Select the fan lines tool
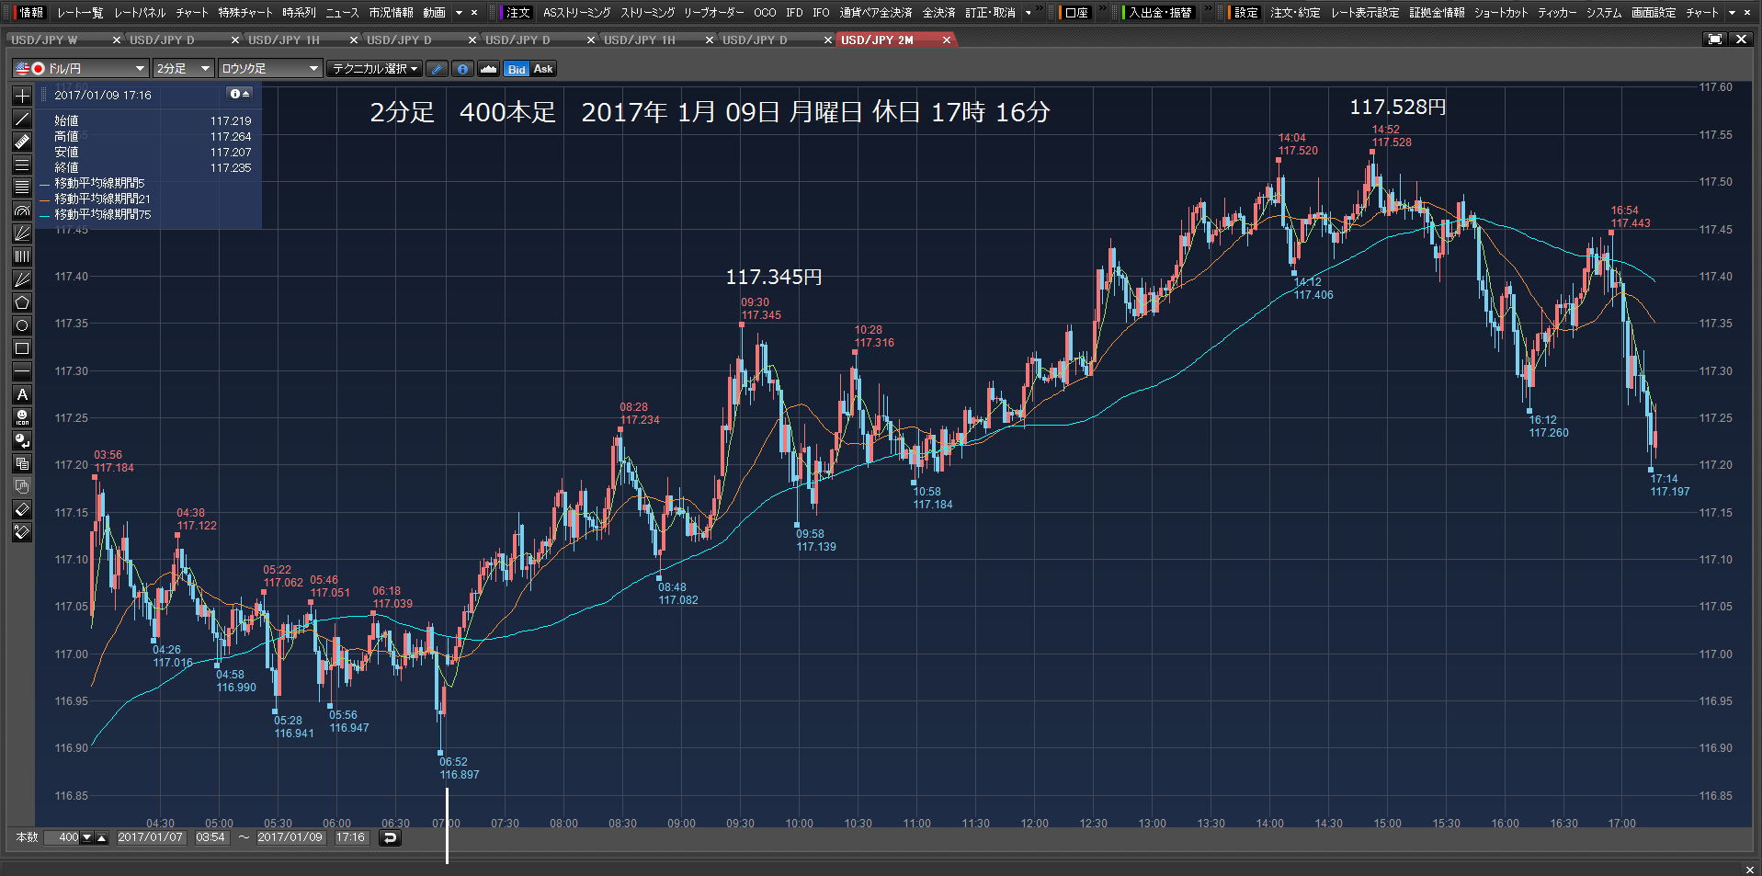 [x=22, y=233]
